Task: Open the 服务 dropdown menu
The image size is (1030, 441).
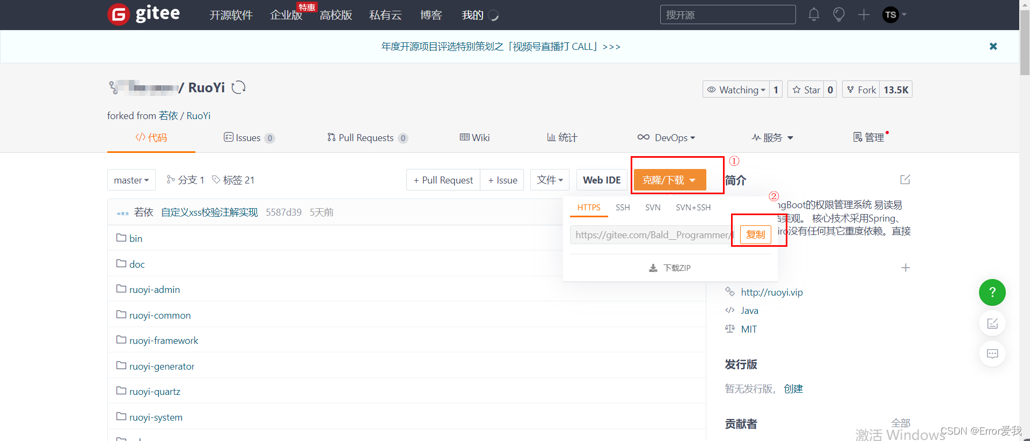Action: (772, 137)
